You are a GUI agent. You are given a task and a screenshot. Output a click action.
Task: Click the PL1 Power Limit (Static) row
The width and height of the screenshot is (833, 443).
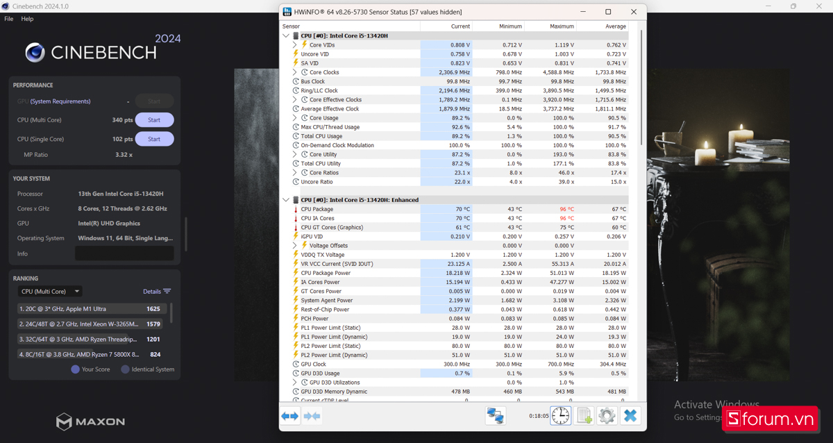pos(455,328)
